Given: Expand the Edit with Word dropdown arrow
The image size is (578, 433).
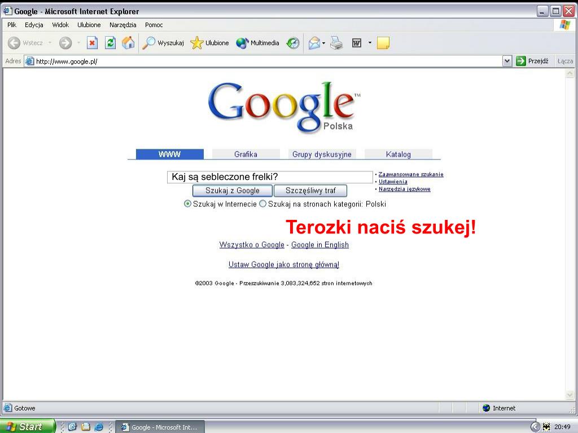Looking at the screenshot, I should (370, 43).
